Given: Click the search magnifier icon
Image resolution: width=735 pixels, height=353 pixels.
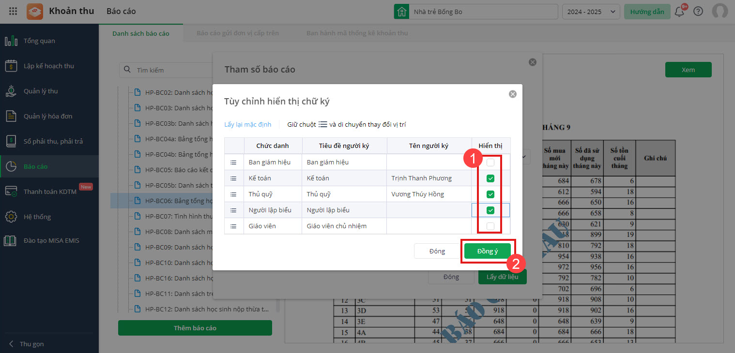Looking at the screenshot, I should pos(127,70).
